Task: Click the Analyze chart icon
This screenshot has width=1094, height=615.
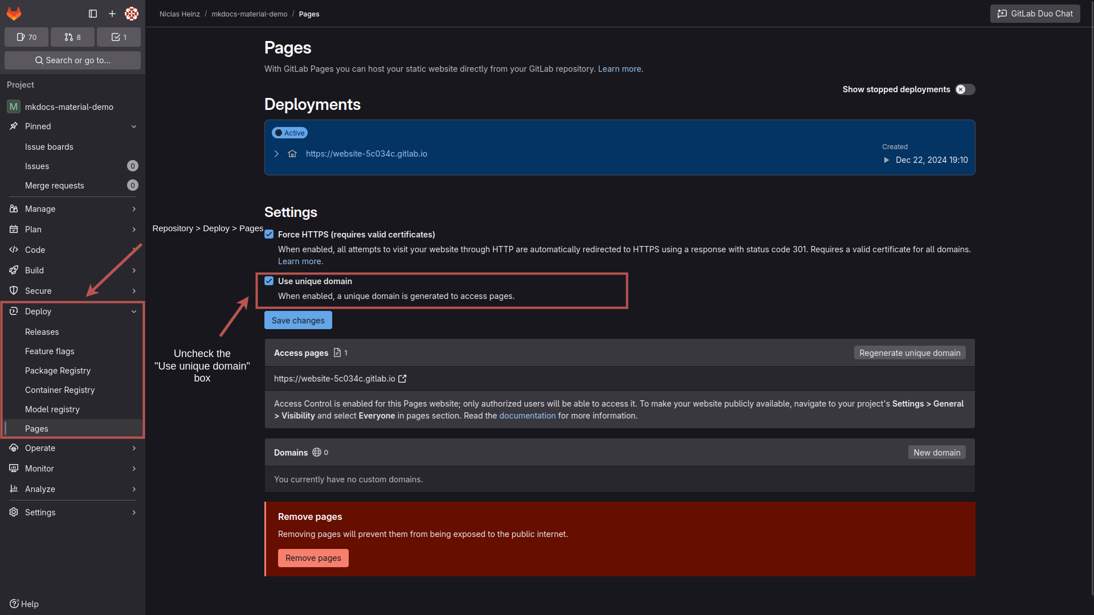Action: point(14,489)
